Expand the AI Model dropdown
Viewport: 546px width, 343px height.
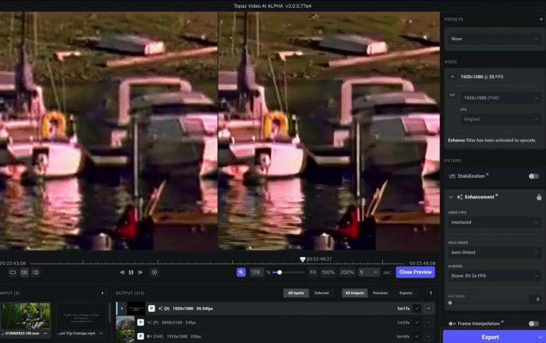point(494,276)
